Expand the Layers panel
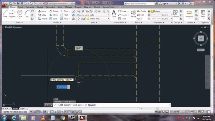This screenshot has width=215, height=121. pyautogui.click(x=93, y=23)
